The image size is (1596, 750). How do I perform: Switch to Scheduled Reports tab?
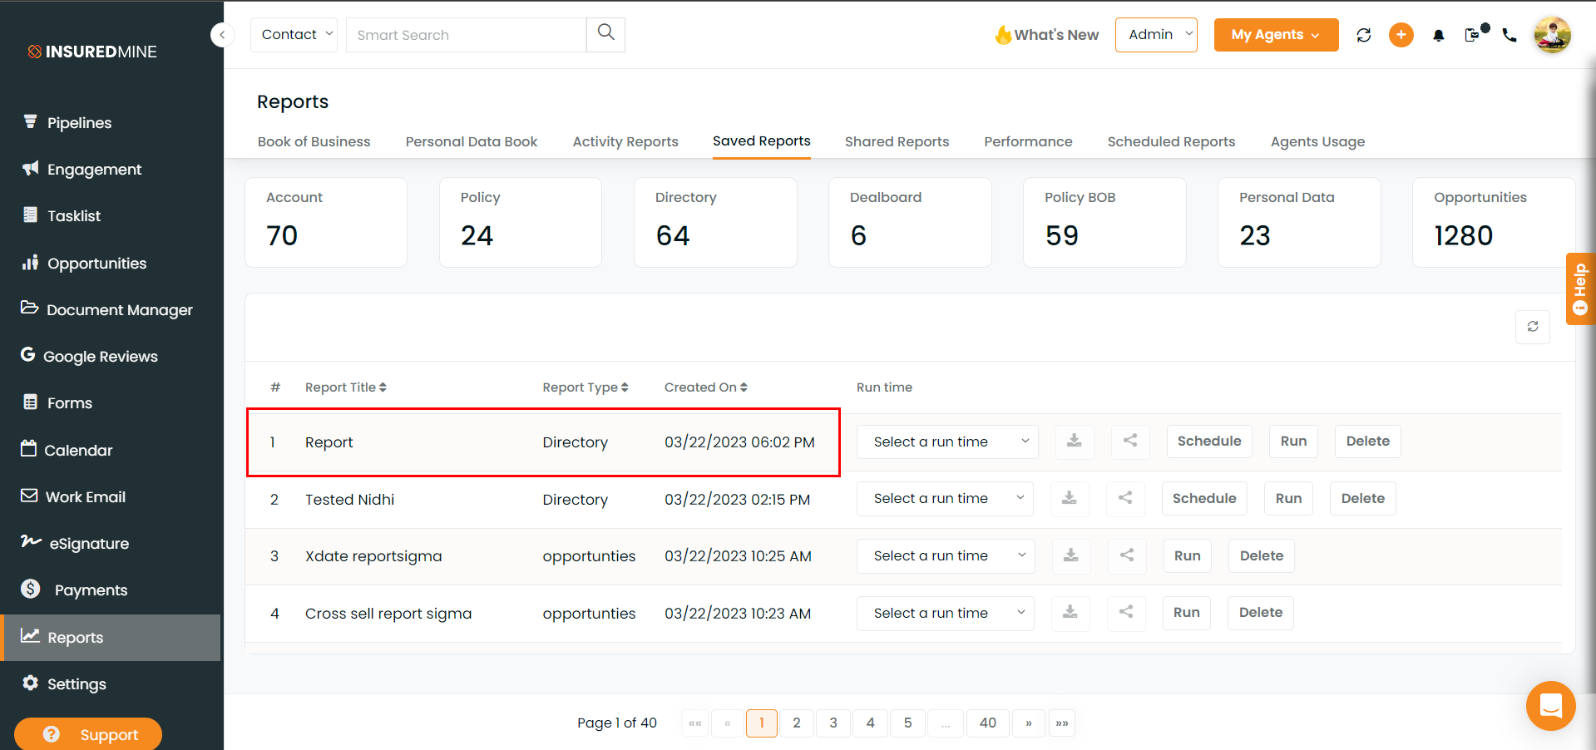pyautogui.click(x=1171, y=142)
